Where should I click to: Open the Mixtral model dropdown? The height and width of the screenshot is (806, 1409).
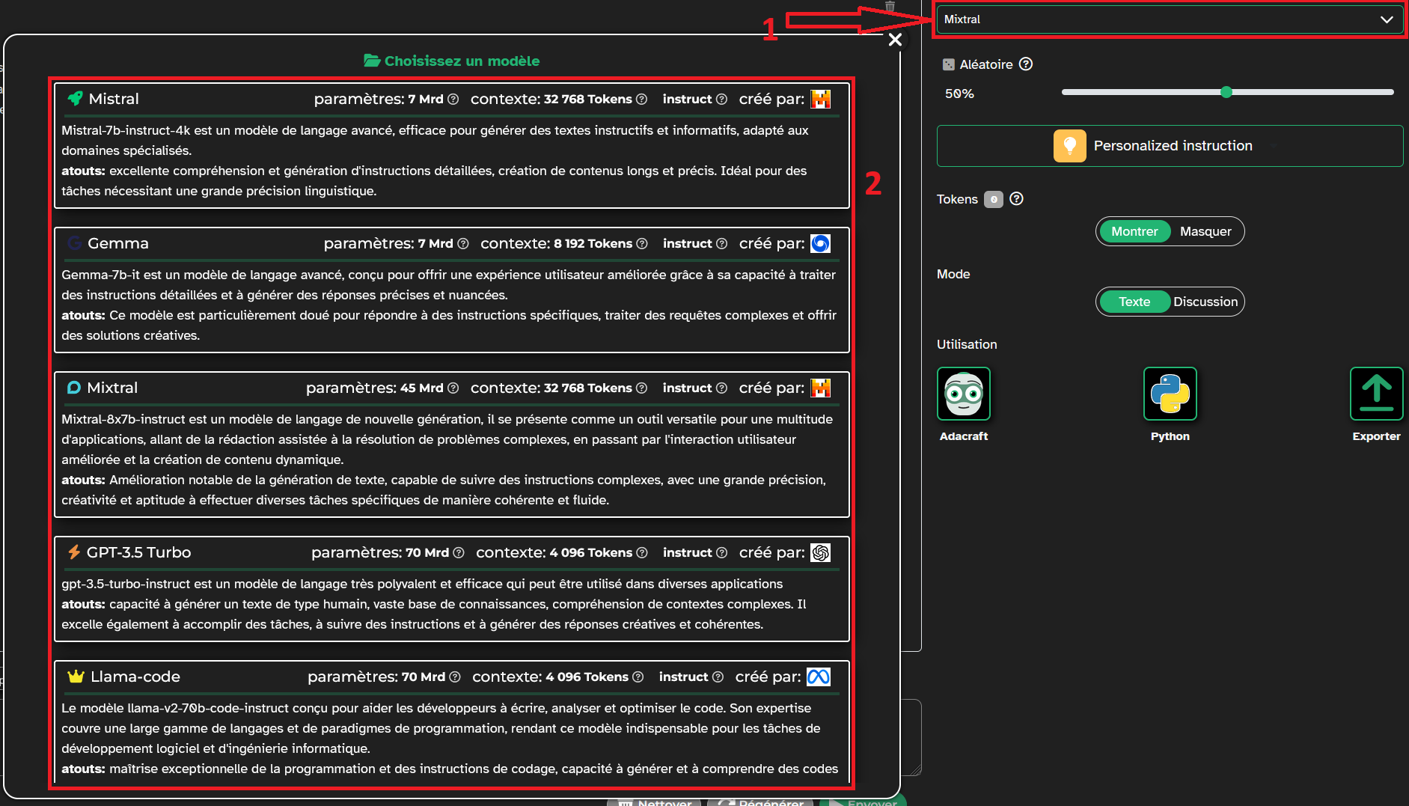[1169, 19]
